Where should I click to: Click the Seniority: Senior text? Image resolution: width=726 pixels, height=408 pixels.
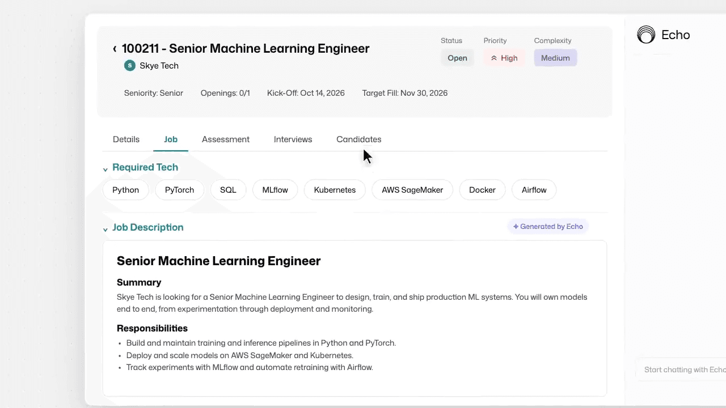point(154,93)
